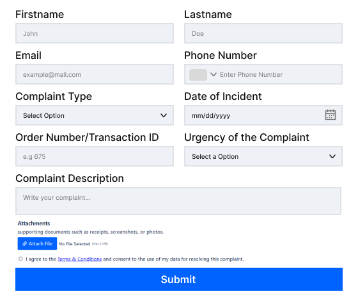The width and height of the screenshot is (358, 301).
Task: Open the calendar picker icon
Action: coord(330,115)
